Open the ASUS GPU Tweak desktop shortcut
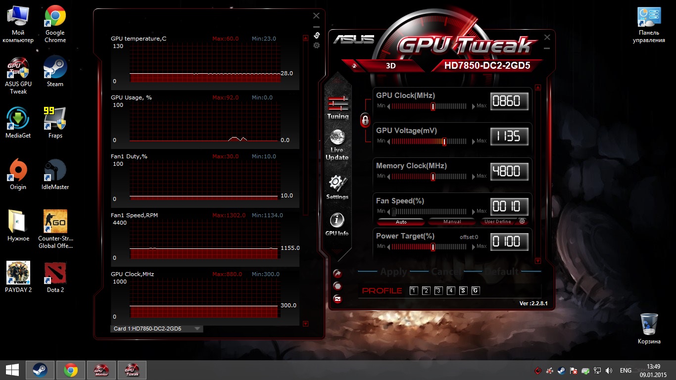 (x=18, y=76)
